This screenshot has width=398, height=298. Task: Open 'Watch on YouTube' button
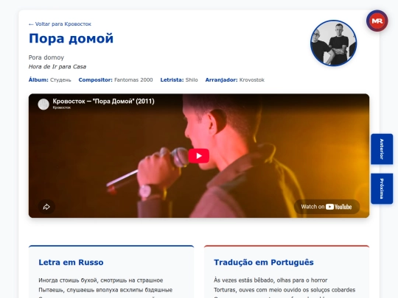click(x=327, y=207)
